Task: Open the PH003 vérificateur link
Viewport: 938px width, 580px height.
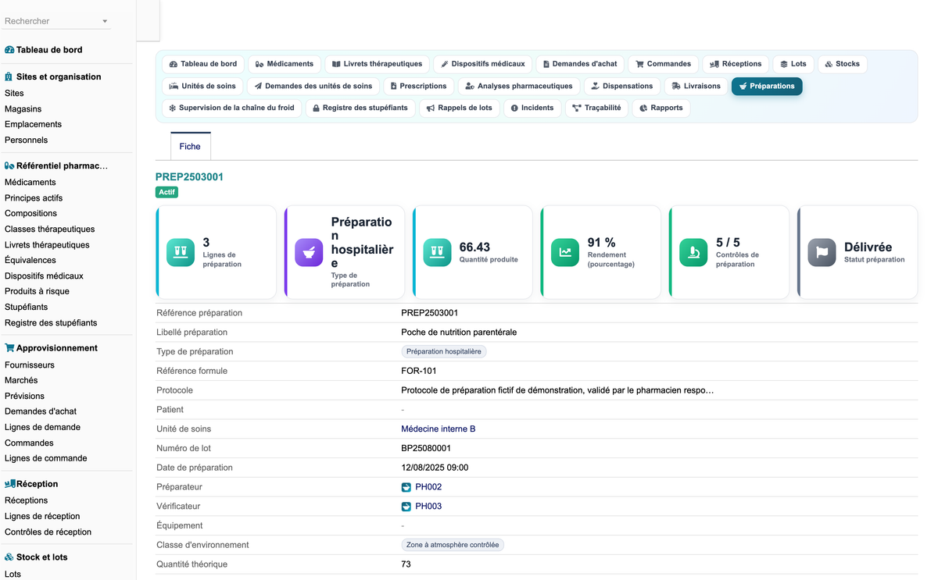Action: click(428, 507)
